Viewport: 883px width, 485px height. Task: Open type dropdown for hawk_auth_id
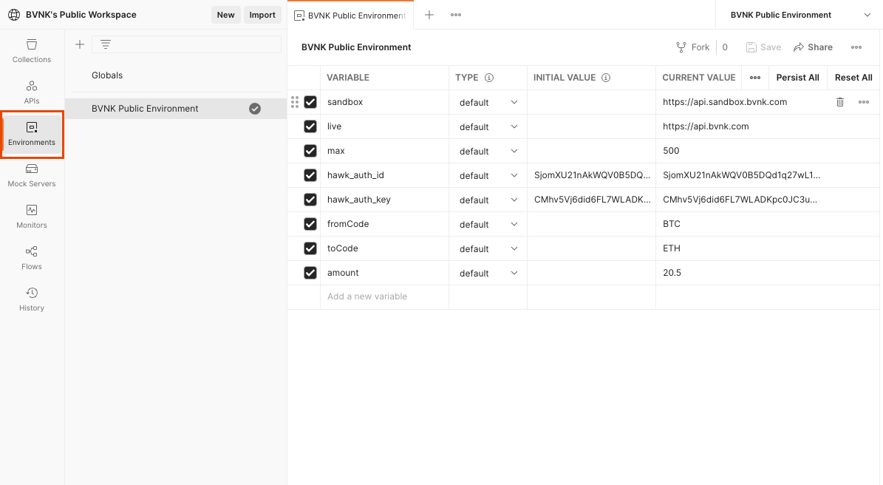[488, 176]
